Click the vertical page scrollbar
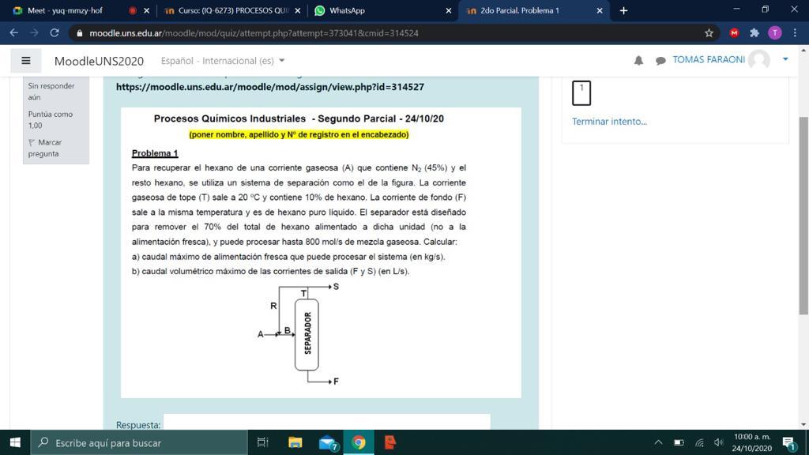The image size is (809, 455). pos(803,213)
